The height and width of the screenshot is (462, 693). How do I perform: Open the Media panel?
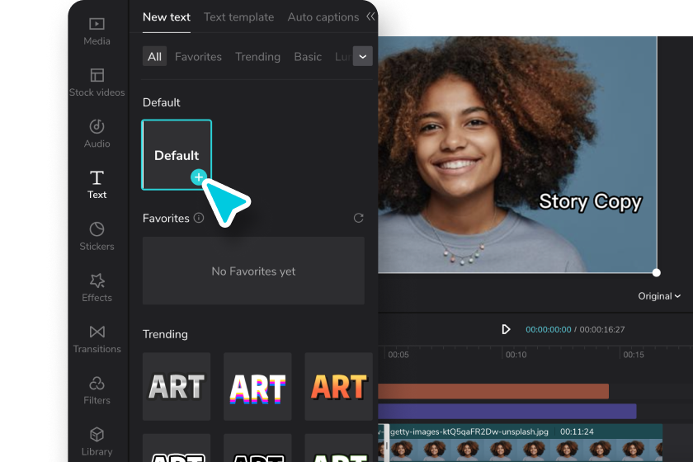click(x=97, y=31)
